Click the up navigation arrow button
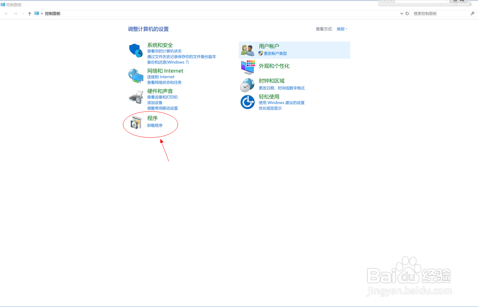Image resolution: width=478 pixels, height=307 pixels. point(29,13)
